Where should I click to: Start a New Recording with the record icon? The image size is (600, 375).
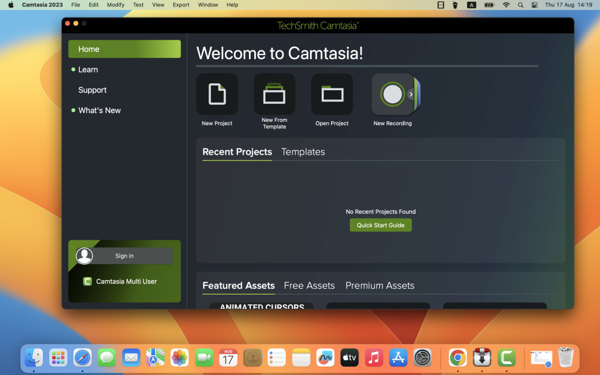point(392,94)
